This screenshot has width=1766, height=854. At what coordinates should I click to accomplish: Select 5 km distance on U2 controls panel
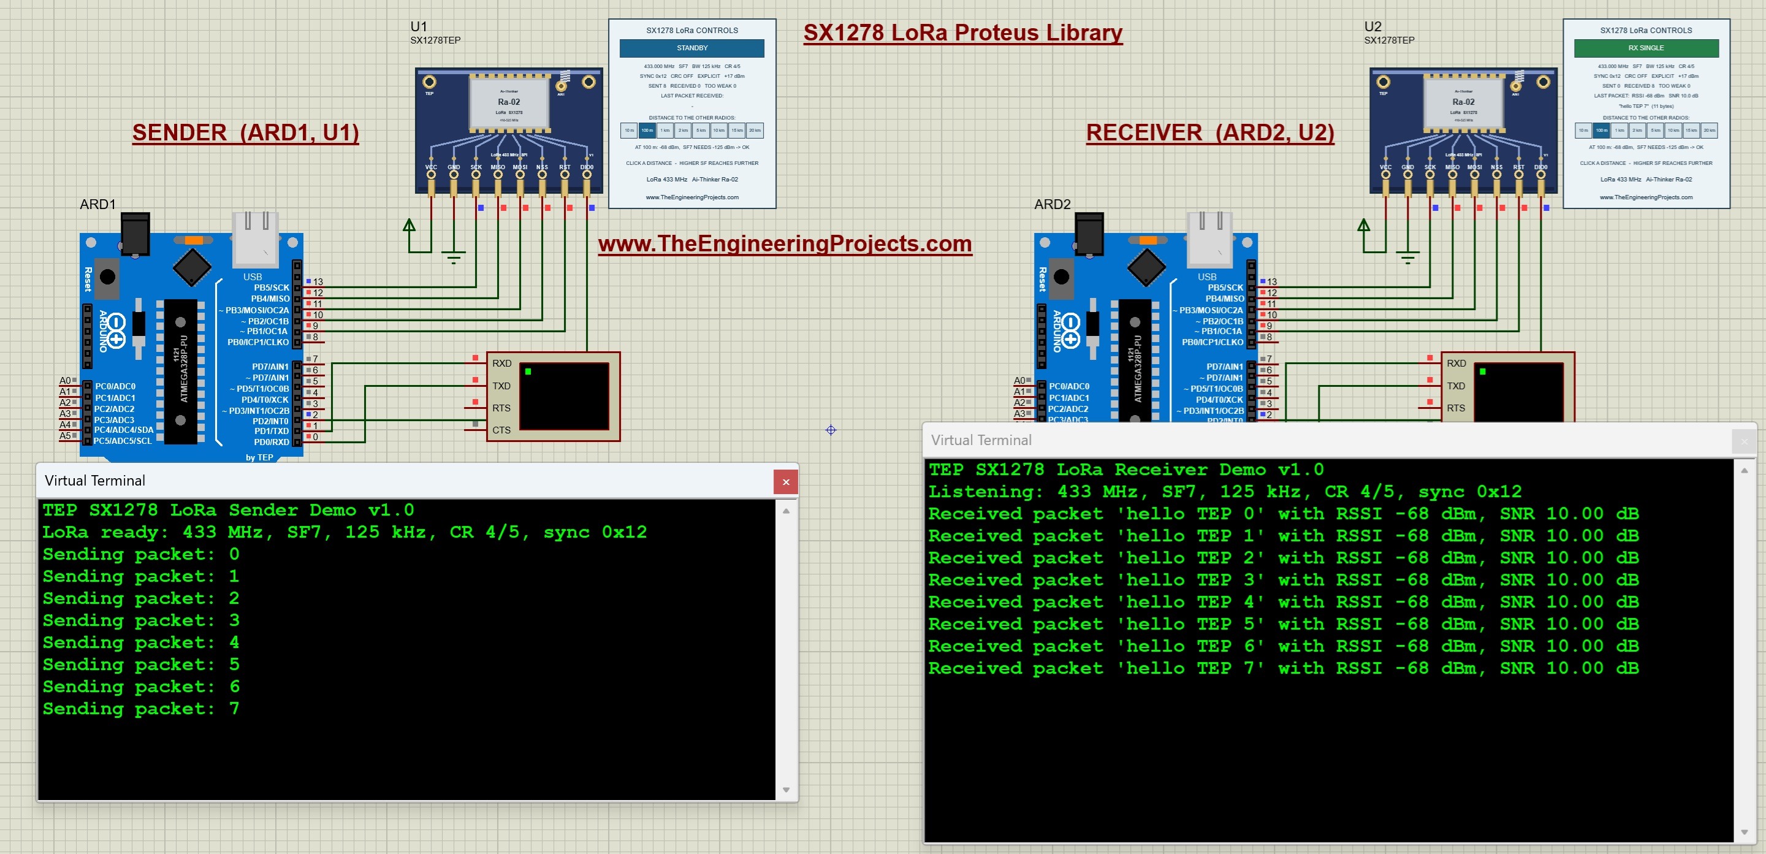[1655, 130]
